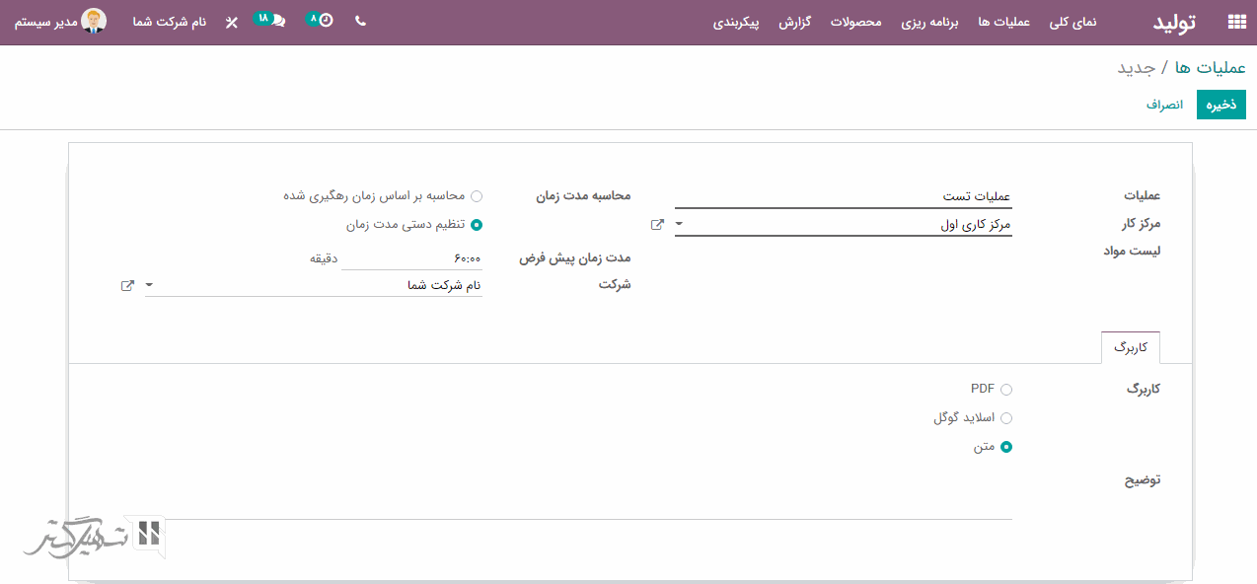Open activities clock icon with badge 8
Viewport: 1257px width, 584px height.
(x=325, y=21)
